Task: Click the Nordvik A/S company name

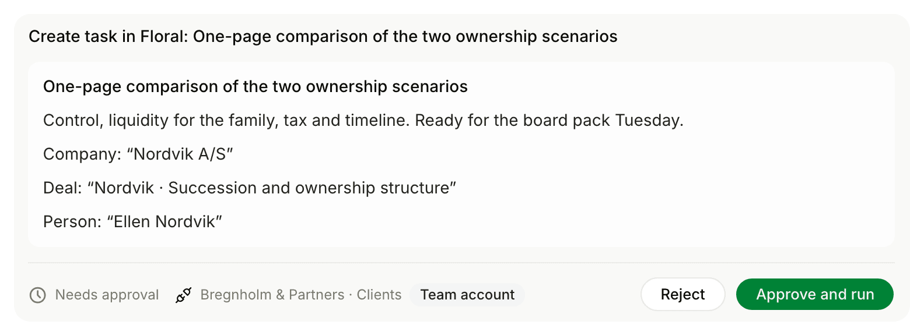Action: [180, 154]
